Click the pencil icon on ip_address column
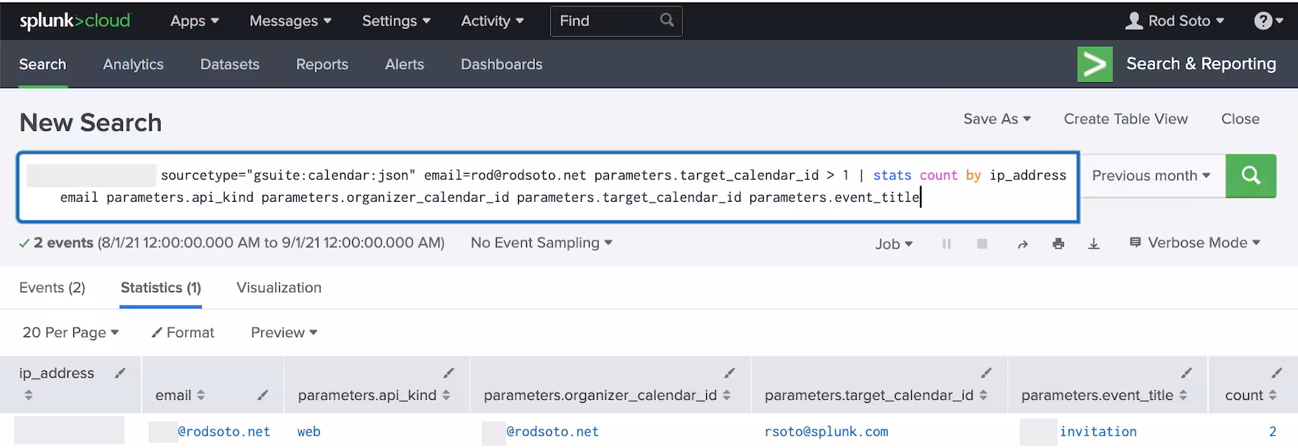The width and height of the screenshot is (1298, 448). (x=120, y=373)
